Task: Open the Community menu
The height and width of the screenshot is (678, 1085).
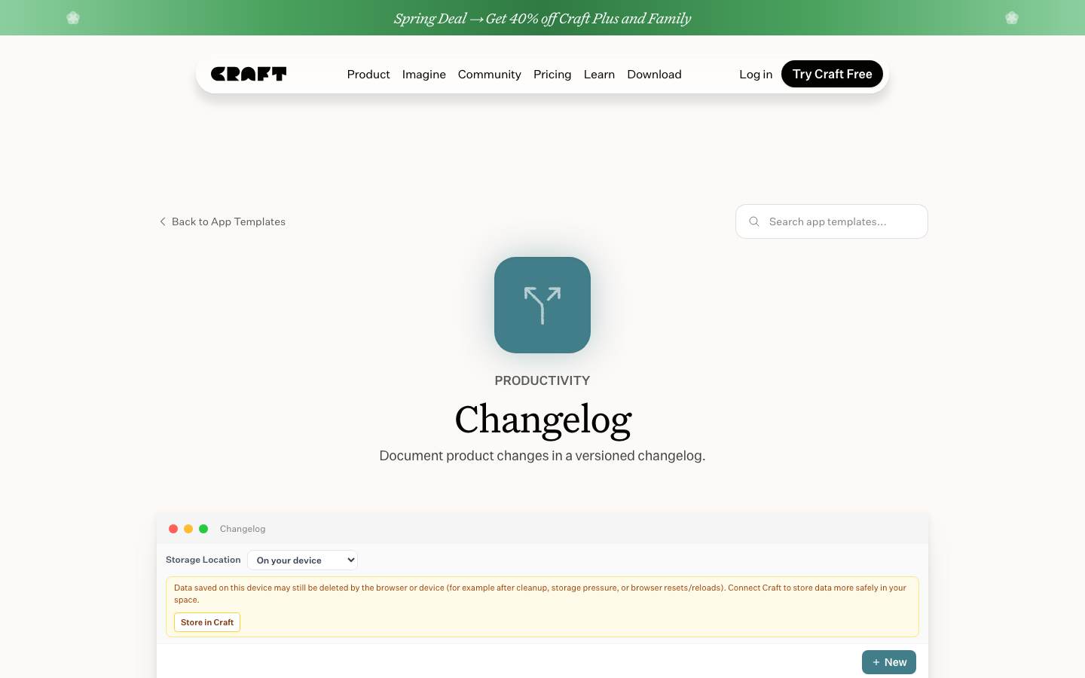Action: tap(490, 74)
